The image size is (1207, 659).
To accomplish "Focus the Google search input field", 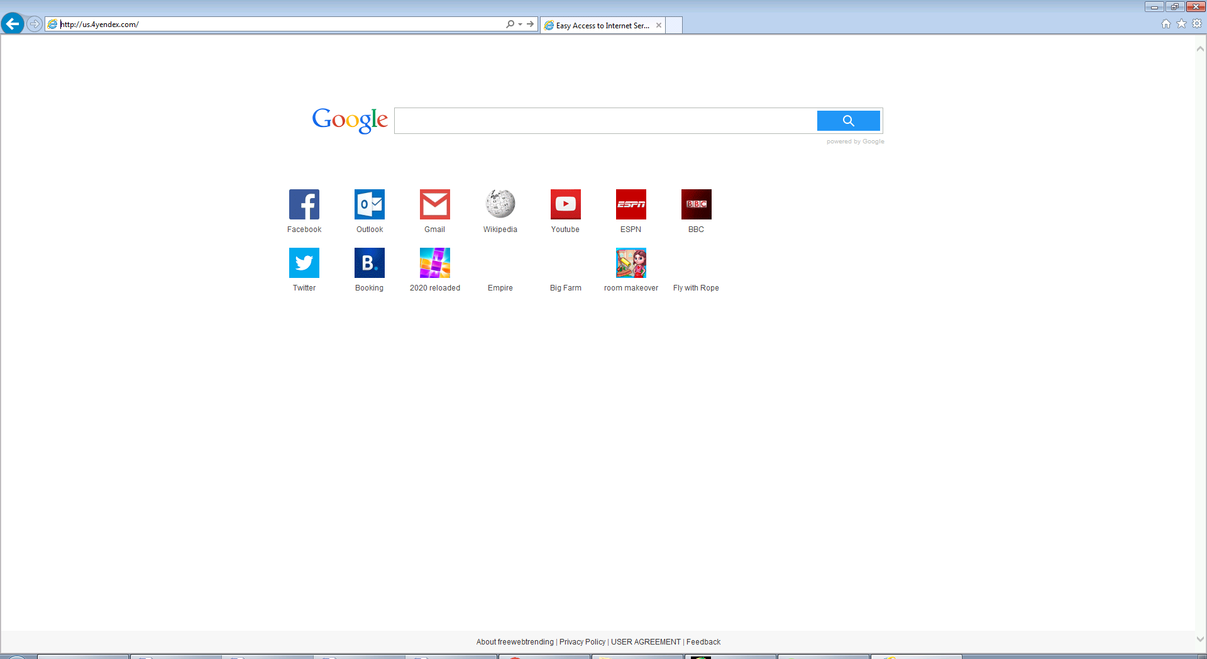I will [606, 121].
